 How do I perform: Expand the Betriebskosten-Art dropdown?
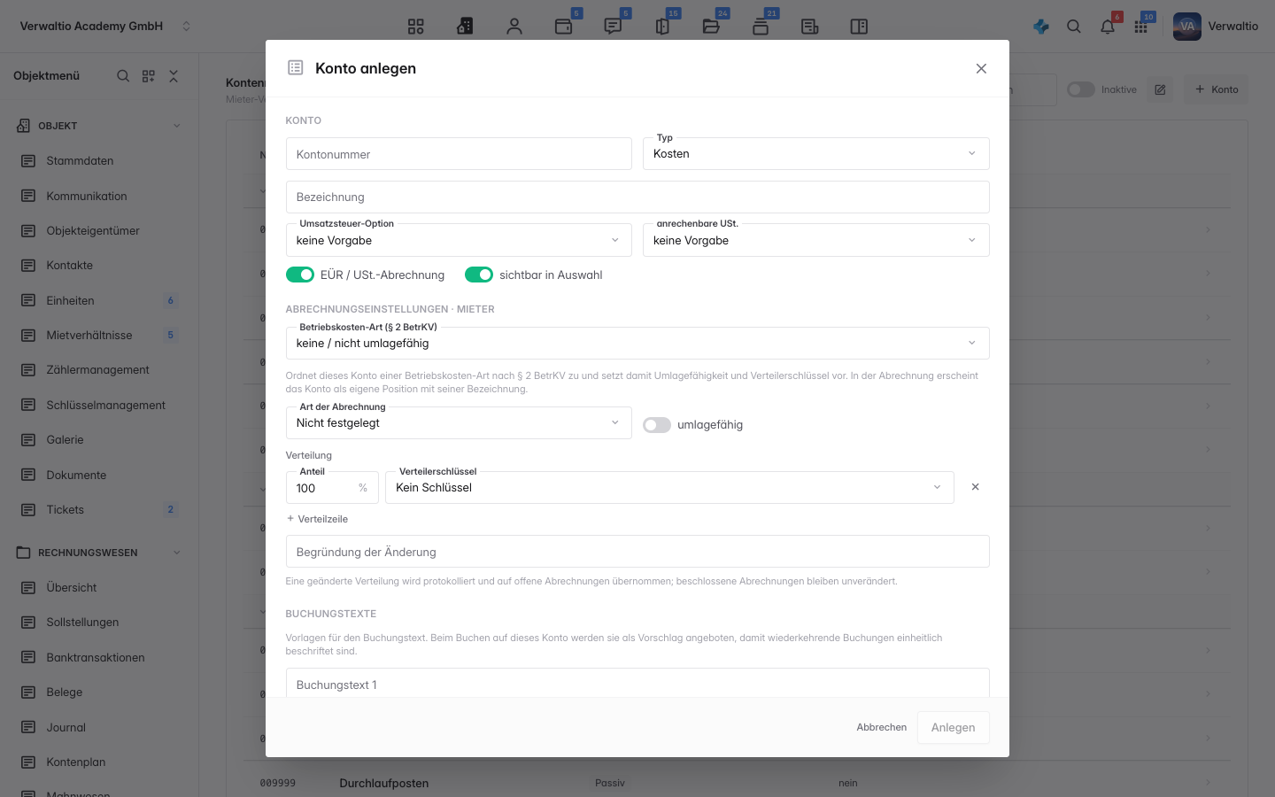pos(637,344)
